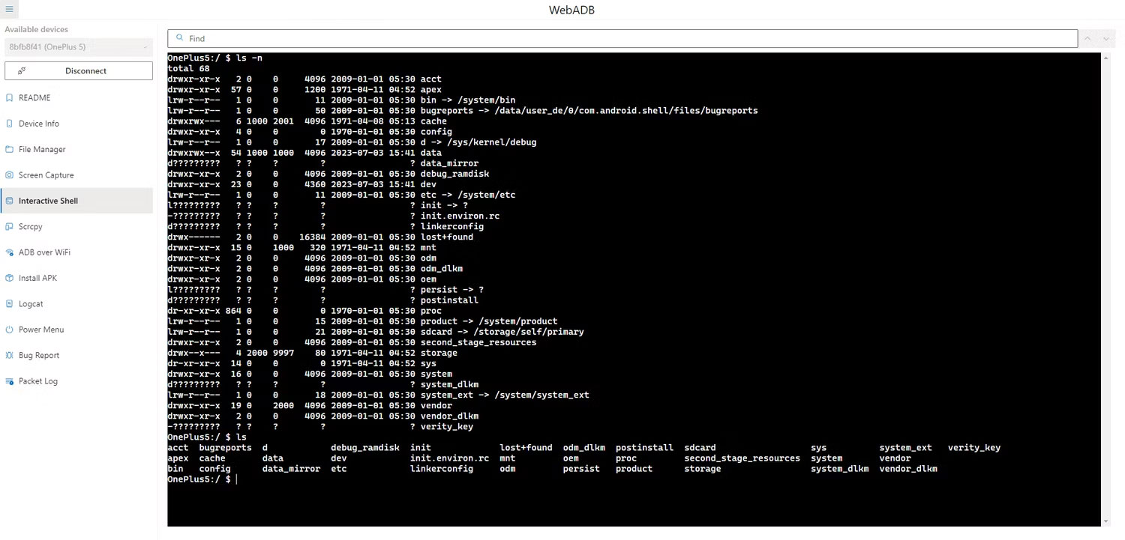1125x540 pixels.
Task: Open ADB over WiFi settings
Action: pos(76,252)
